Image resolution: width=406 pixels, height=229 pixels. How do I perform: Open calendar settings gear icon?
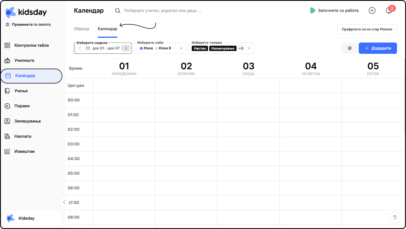(349, 48)
